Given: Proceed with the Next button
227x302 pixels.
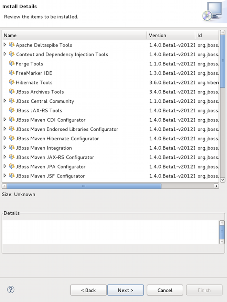Looking at the screenshot, I should tap(126, 290).
